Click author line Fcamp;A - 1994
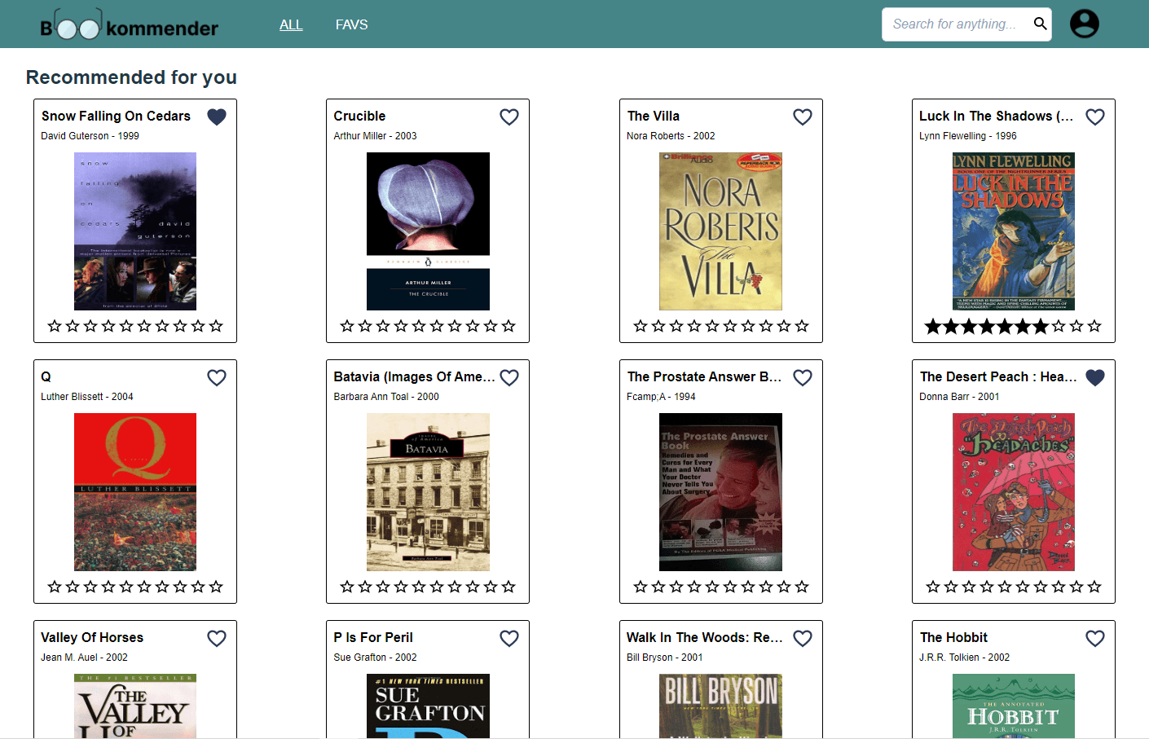Image resolution: width=1149 pixels, height=739 pixels. pyautogui.click(x=661, y=397)
